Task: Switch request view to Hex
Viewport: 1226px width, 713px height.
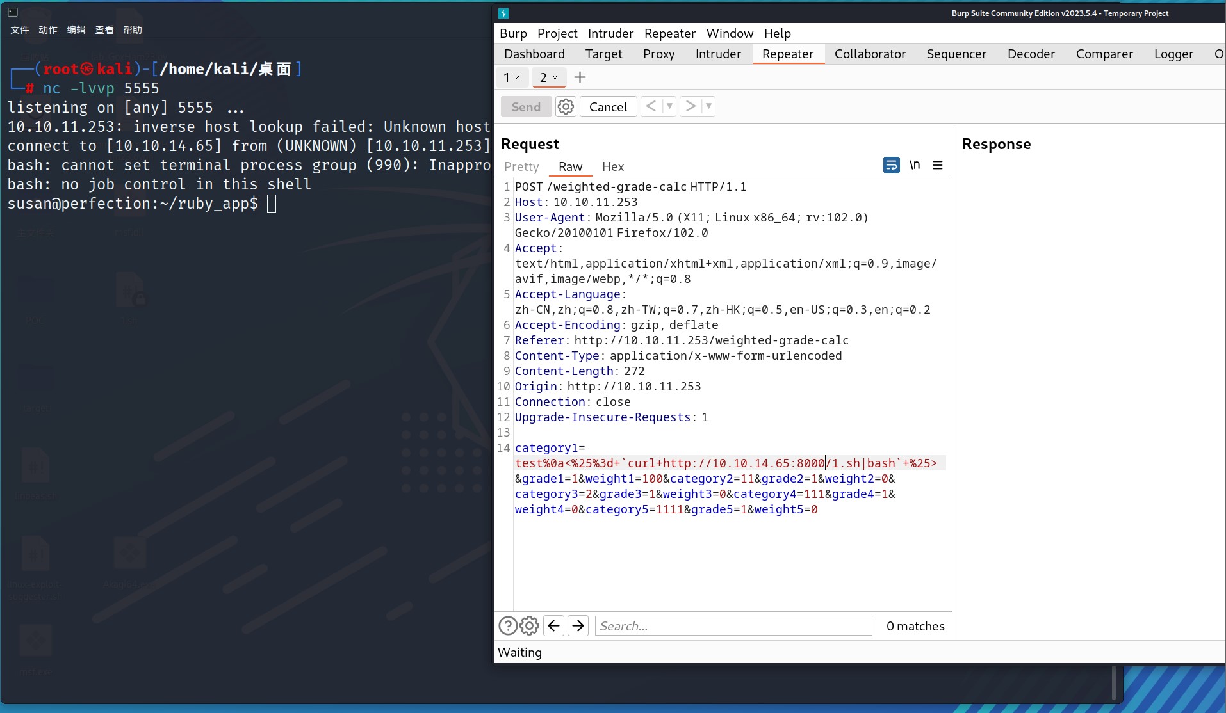Action: pos(612,166)
